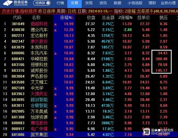Select stock 万丰奥威
The height and width of the screenshot is (138, 178).
(x=39, y=111)
